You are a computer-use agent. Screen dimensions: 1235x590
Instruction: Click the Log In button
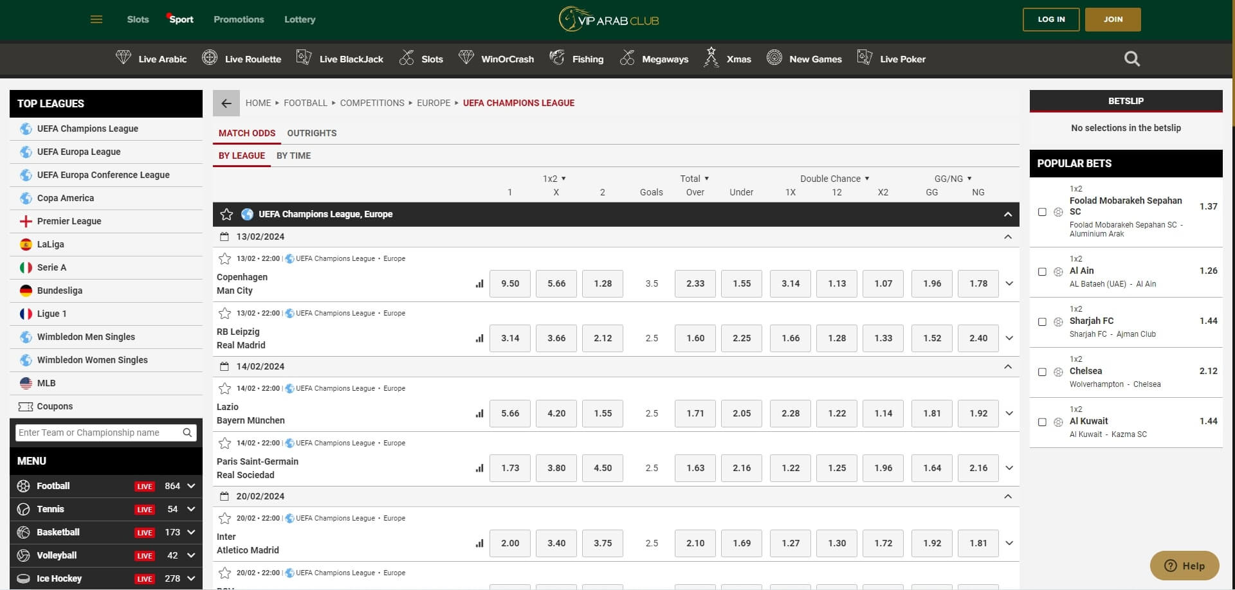[1051, 19]
